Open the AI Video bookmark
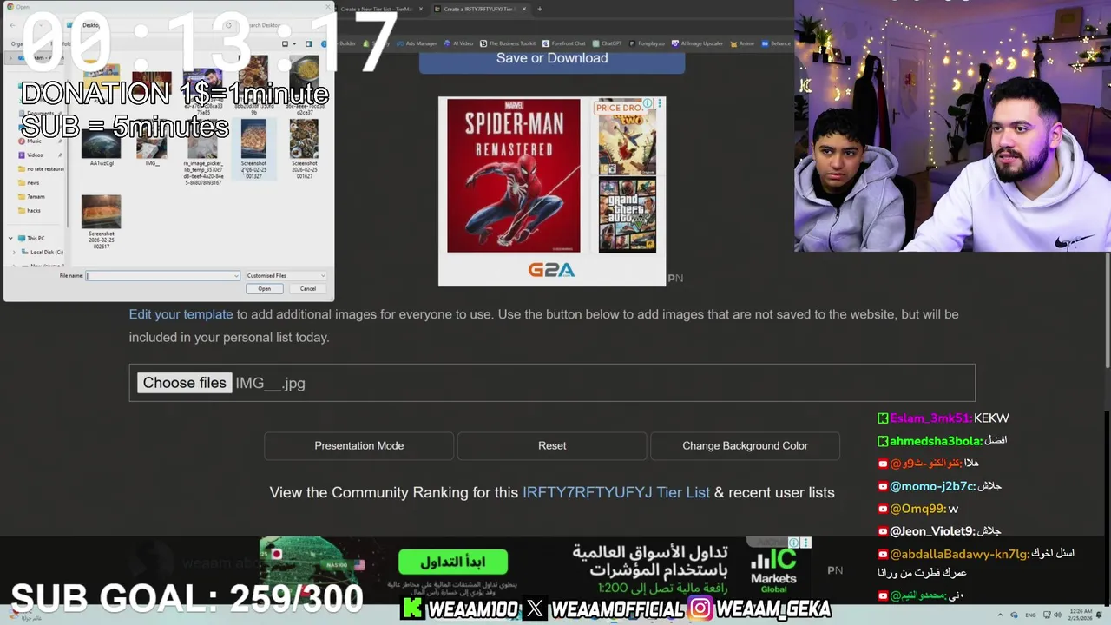The image size is (1111, 625). [x=458, y=43]
